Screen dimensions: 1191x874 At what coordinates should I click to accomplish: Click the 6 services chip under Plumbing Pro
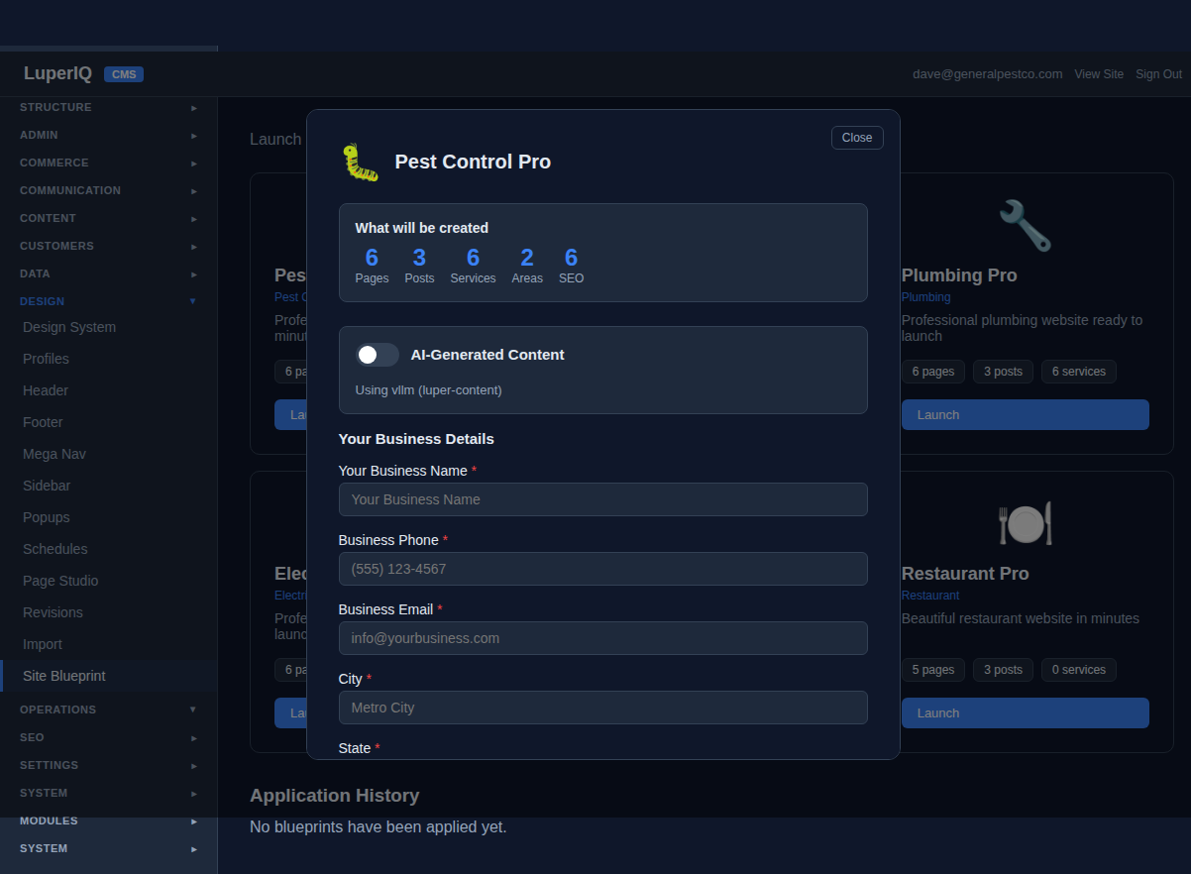[x=1078, y=371]
